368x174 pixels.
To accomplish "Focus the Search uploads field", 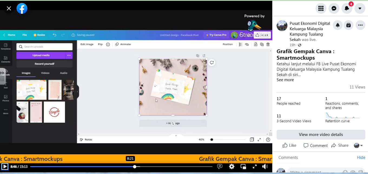I will click(44, 47).
